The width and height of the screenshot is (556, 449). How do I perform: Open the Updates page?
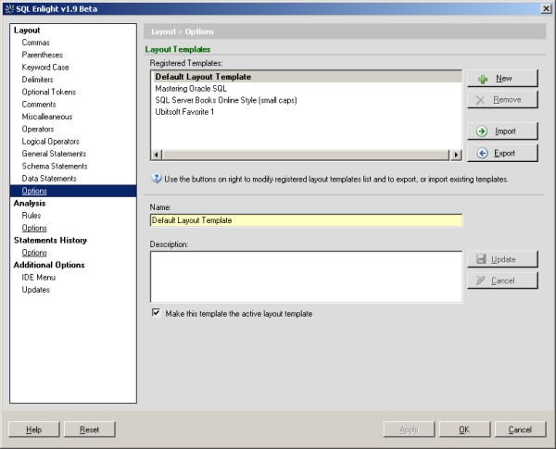pyautogui.click(x=36, y=290)
